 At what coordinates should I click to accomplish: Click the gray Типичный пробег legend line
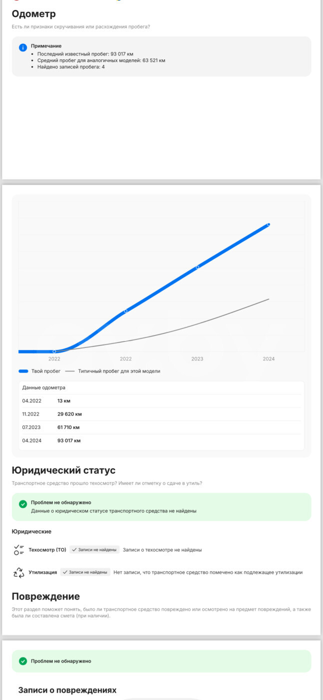click(70, 371)
